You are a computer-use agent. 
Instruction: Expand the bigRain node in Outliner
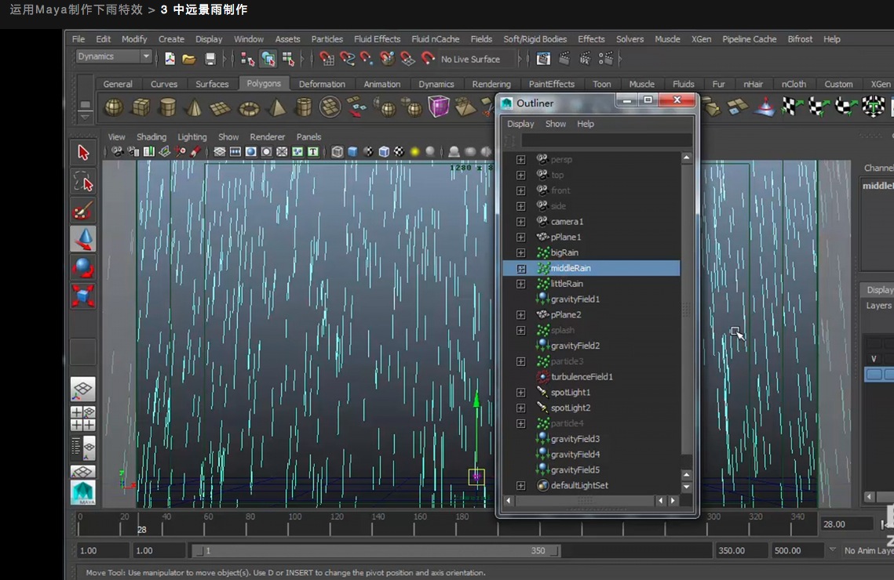(520, 252)
